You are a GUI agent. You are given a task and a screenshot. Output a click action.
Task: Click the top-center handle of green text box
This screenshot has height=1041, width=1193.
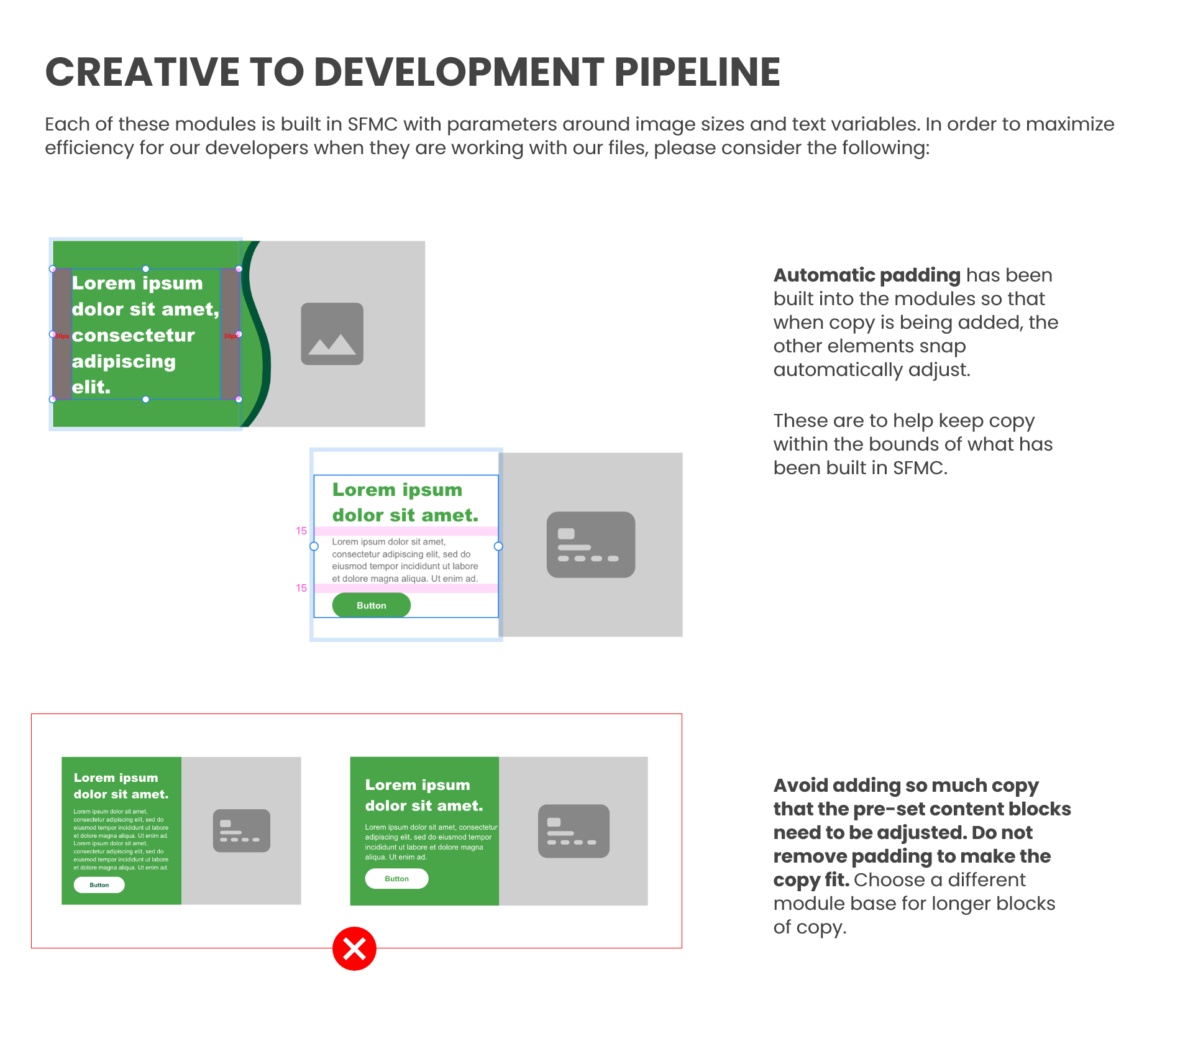pyautogui.click(x=145, y=269)
